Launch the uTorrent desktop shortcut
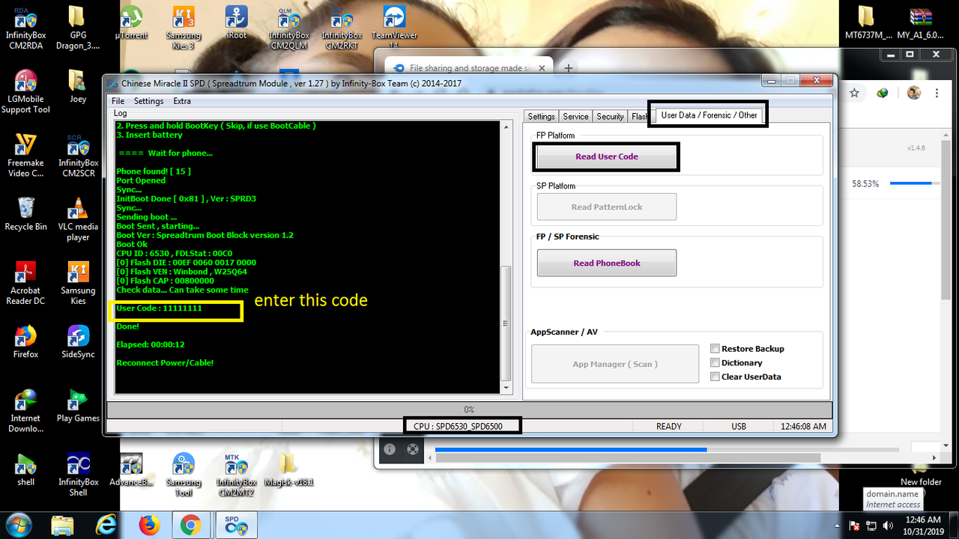This screenshot has width=959, height=539. [131, 22]
